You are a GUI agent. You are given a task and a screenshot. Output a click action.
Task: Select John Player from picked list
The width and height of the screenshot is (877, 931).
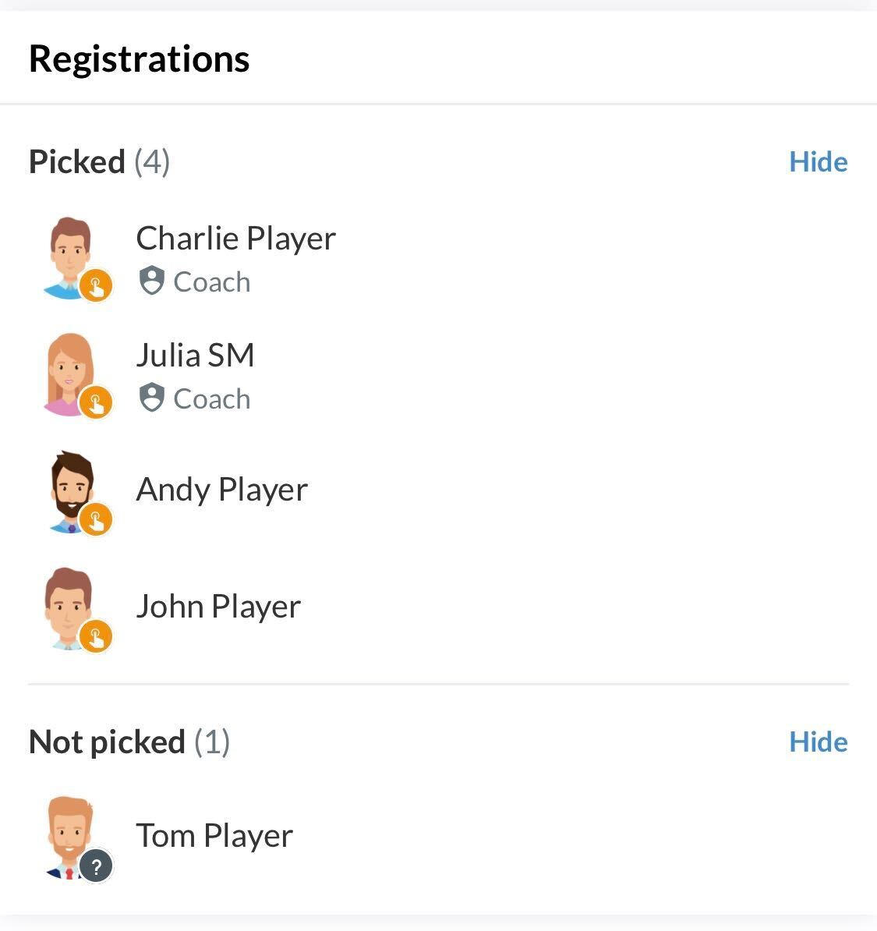pos(218,607)
